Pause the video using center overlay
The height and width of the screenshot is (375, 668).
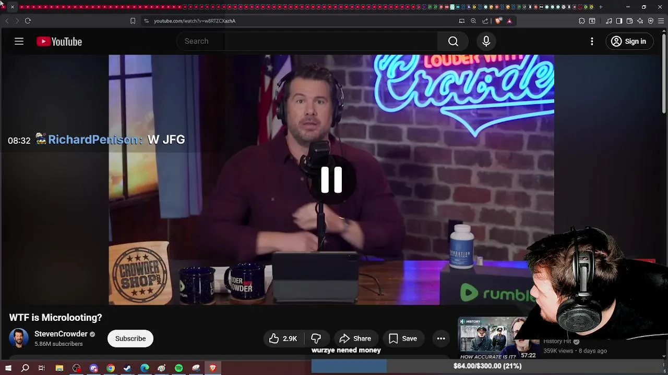point(331,180)
